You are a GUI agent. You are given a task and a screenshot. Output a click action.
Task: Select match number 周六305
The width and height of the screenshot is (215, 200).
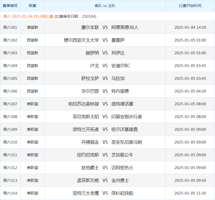[x=10, y=78]
